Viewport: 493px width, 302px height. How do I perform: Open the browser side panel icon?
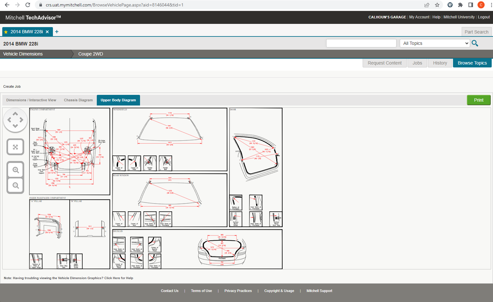click(471, 5)
